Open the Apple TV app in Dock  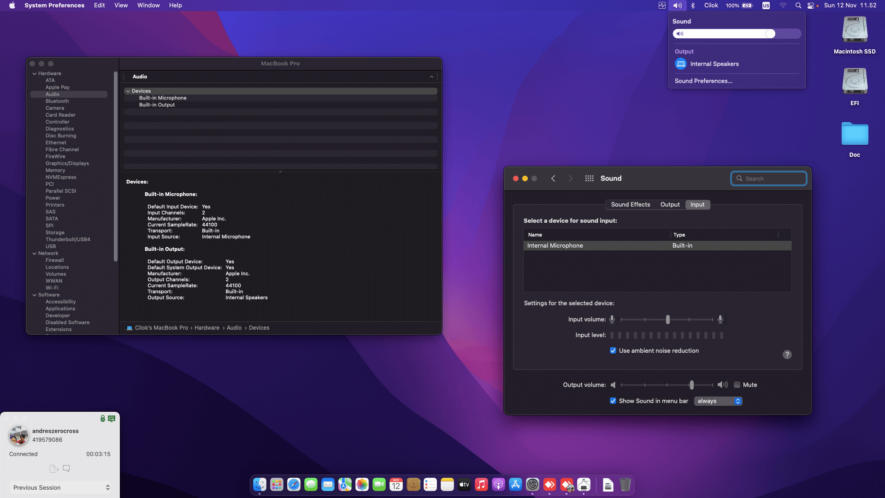coord(464,485)
